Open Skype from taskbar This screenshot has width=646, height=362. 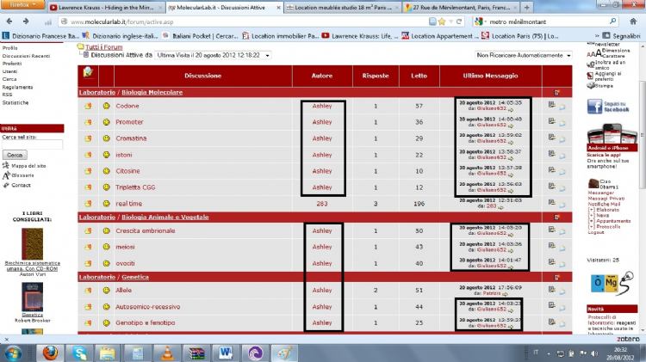click(79, 353)
